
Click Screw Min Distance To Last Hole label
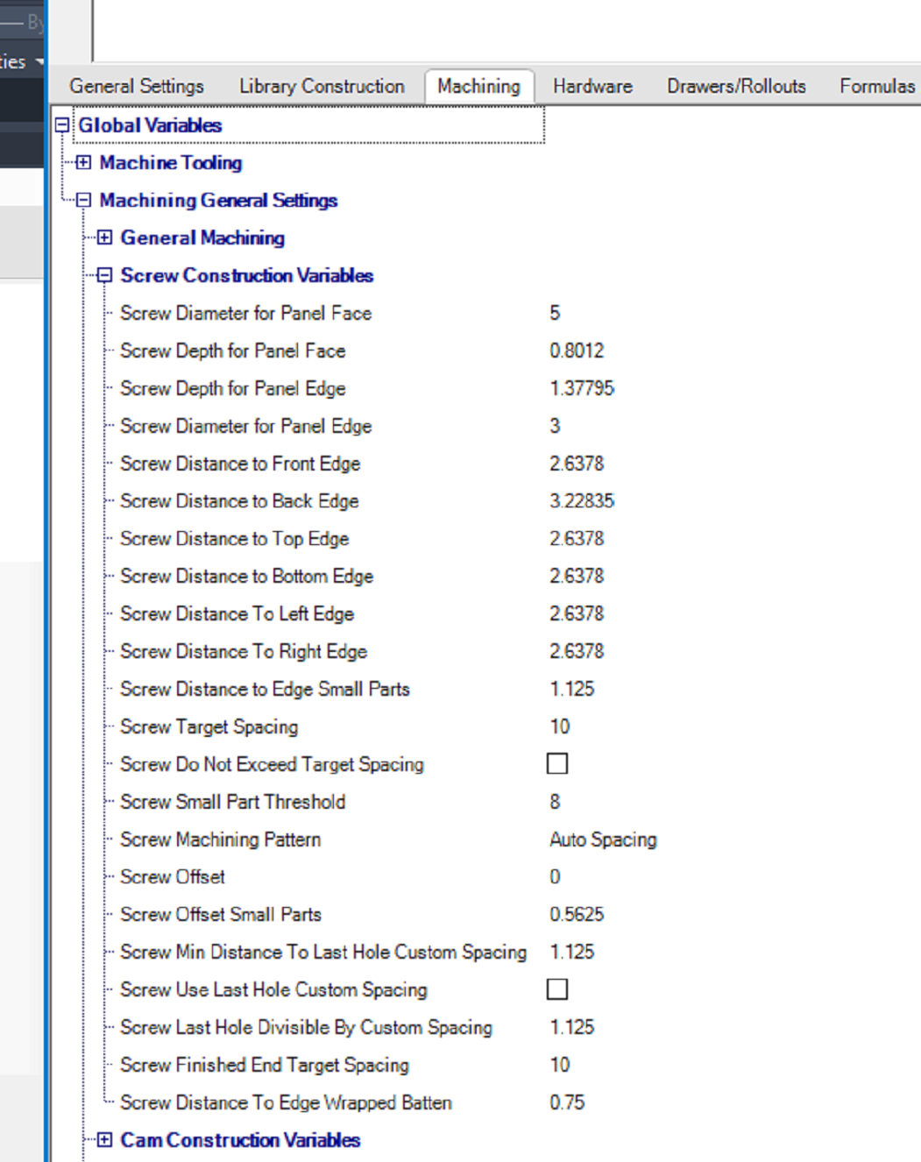click(x=323, y=952)
